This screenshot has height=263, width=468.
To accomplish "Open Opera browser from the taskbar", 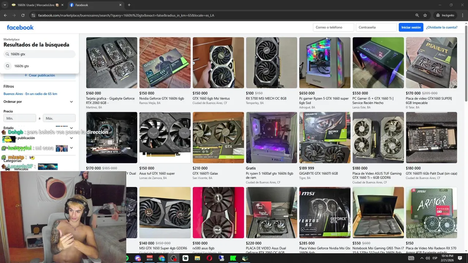I will tap(209, 258).
